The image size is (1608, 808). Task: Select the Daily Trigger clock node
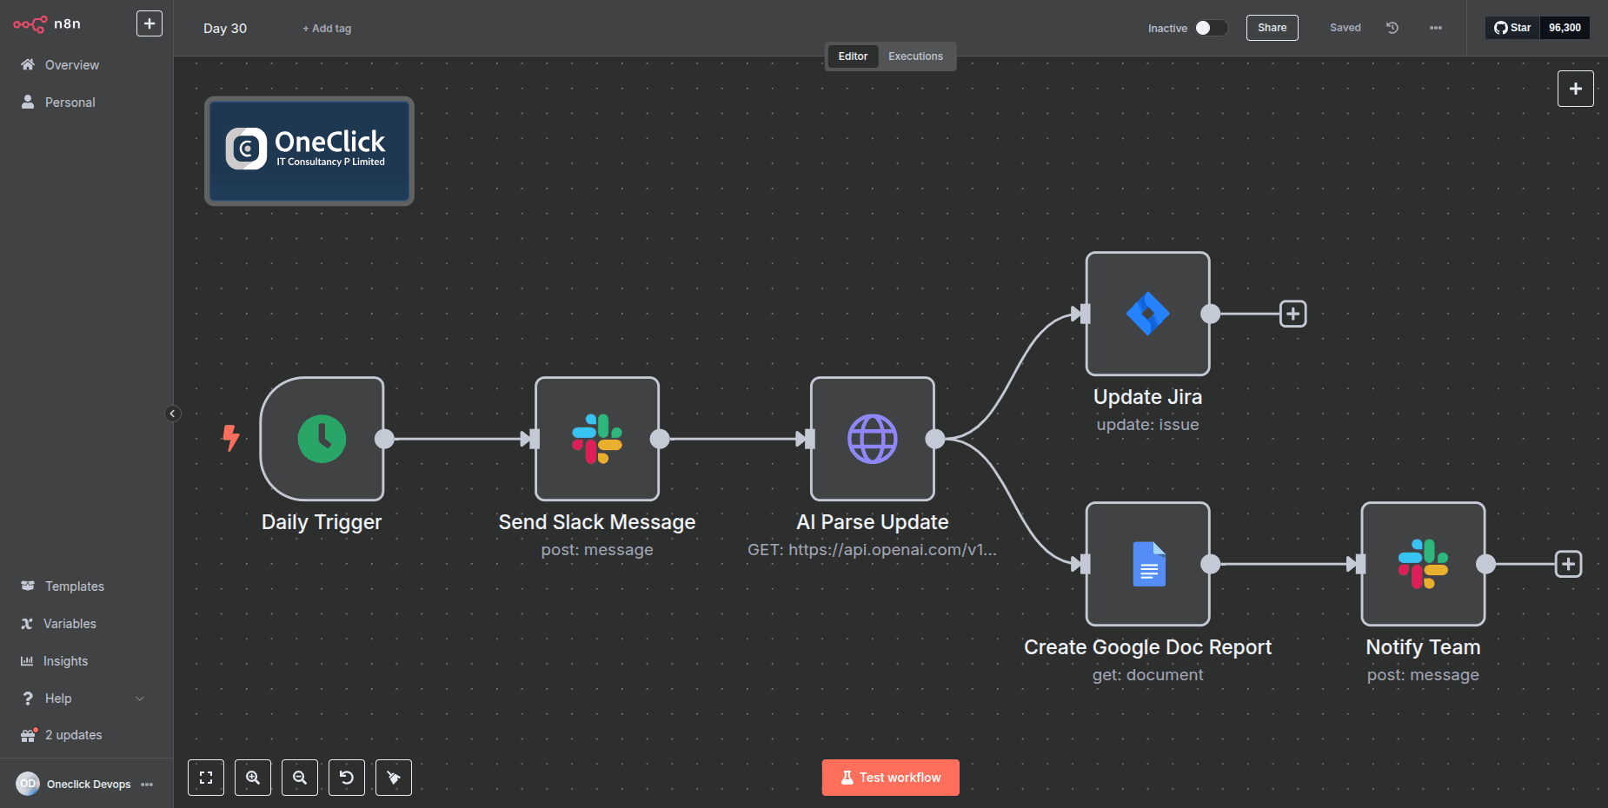click(x=322, y=439)
